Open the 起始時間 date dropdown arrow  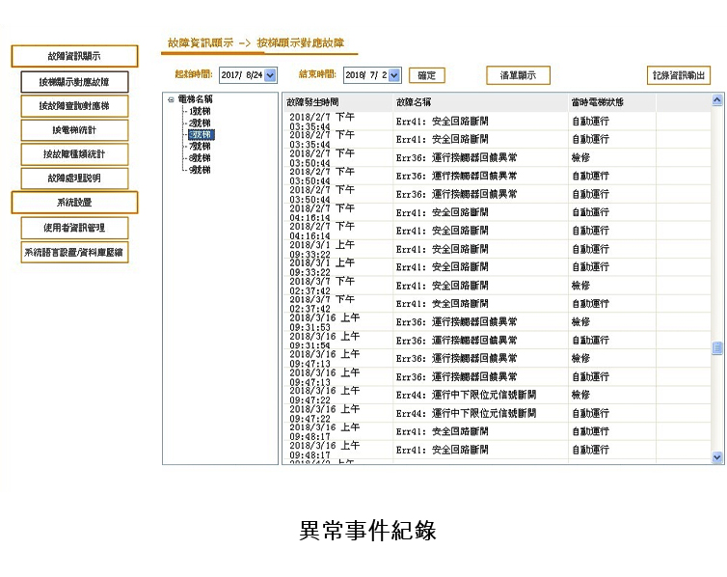point(270,74)
